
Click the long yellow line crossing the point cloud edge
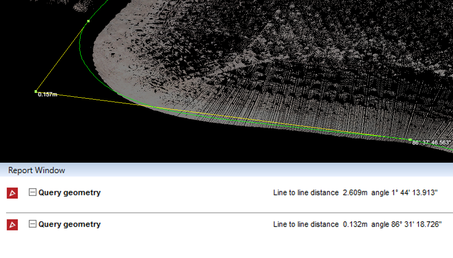point(222,116)
